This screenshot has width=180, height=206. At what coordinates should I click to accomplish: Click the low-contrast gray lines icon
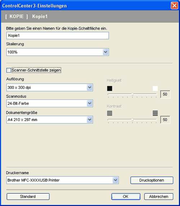click(x=109, y=113)
